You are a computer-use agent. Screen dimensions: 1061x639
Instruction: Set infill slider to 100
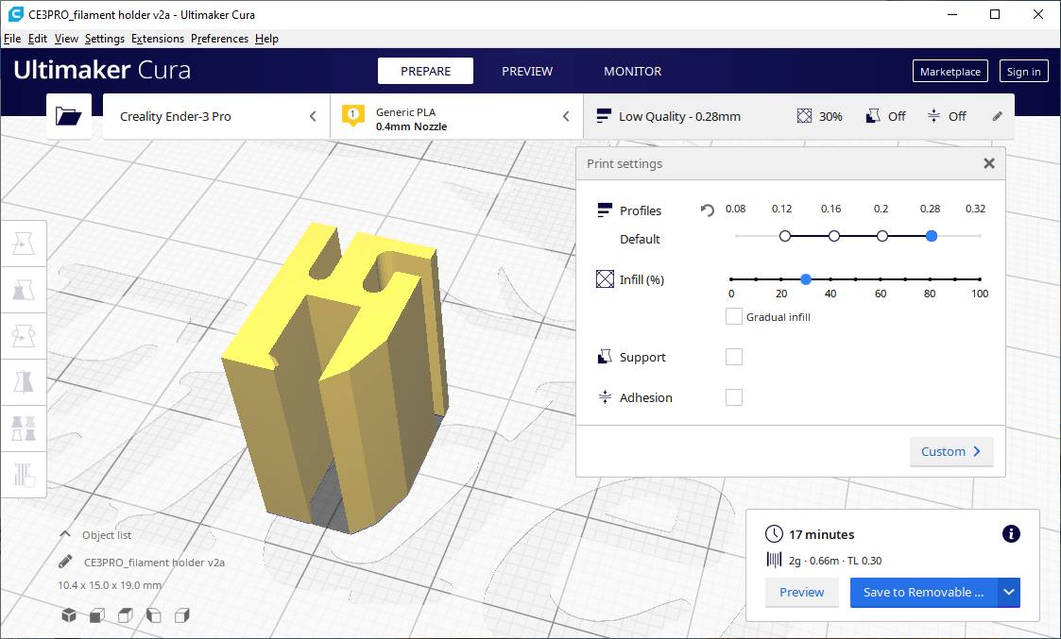(x=980, y=279)
